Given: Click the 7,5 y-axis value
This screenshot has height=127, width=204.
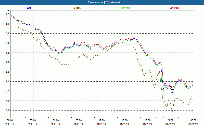Looking at the screenshot, I should click(8, 34).
